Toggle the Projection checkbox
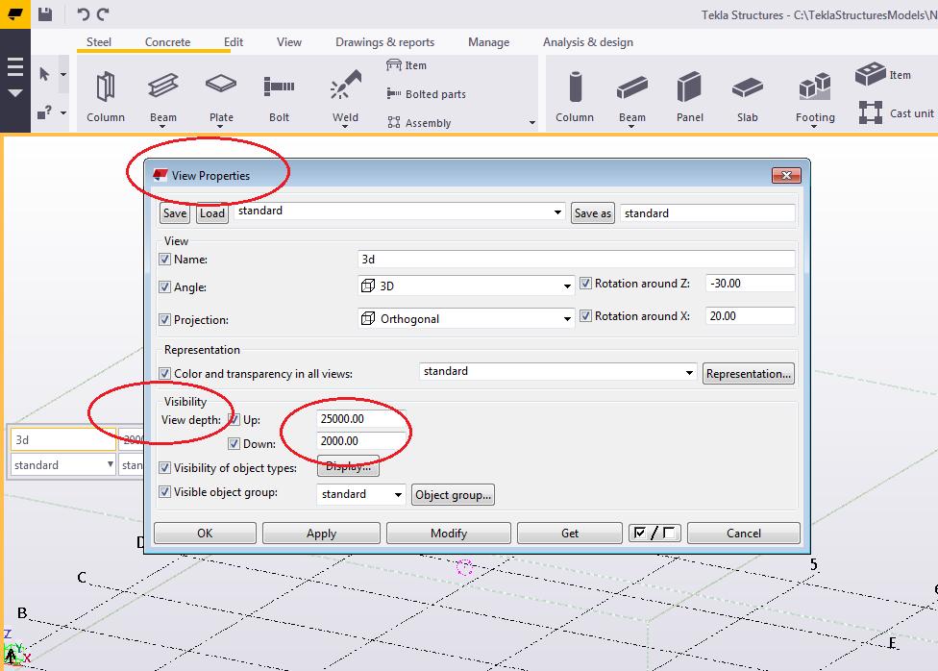The width and height of the screenshot is (938, 671). point(164,319)
